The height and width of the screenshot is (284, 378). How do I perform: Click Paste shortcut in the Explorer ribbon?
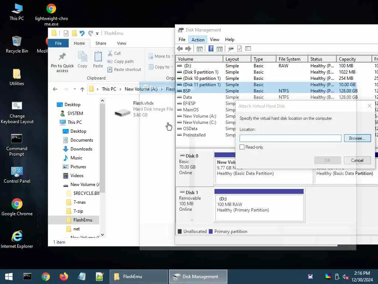click(124, 70)
